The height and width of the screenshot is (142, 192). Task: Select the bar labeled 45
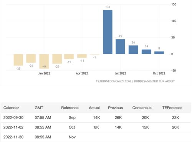pyautogui.click(x=120, y=47)
